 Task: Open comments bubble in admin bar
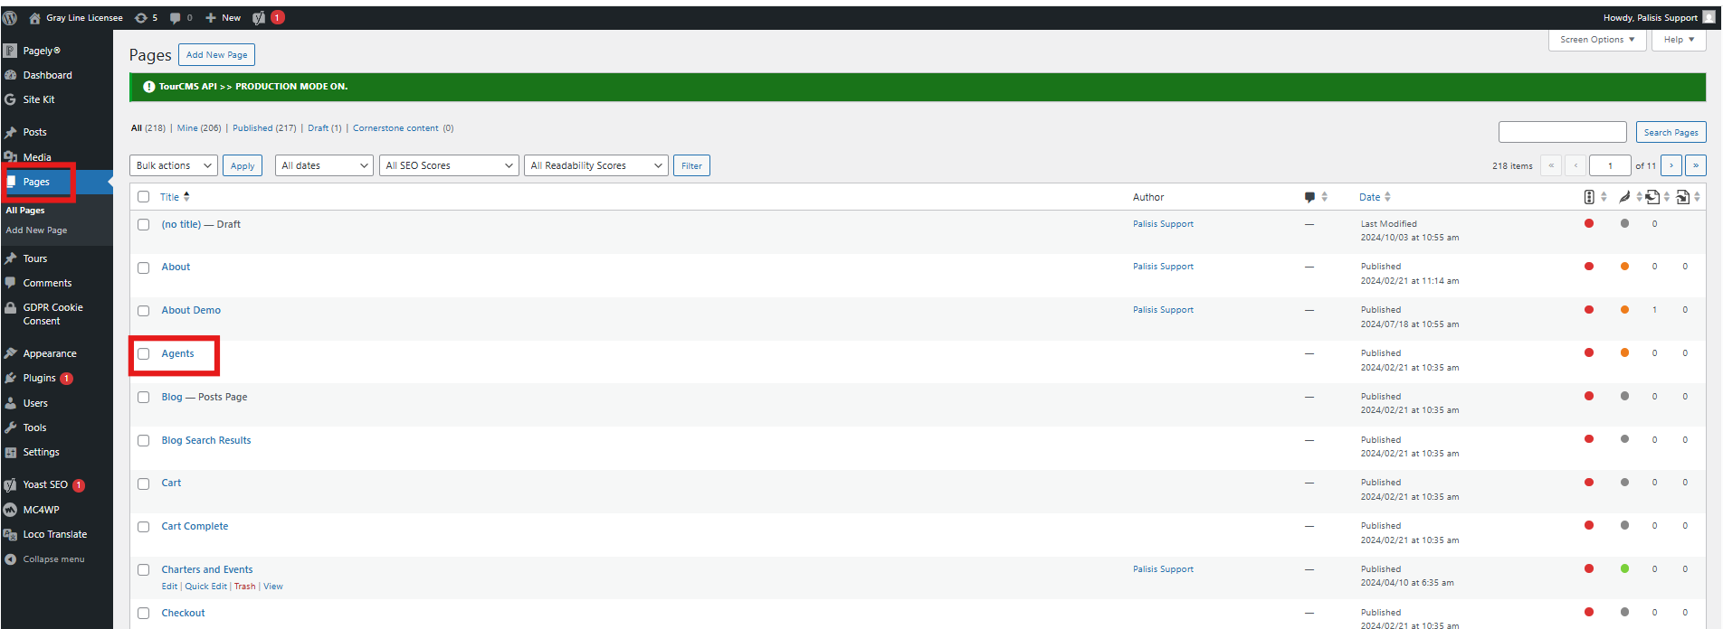coord(181,17)
